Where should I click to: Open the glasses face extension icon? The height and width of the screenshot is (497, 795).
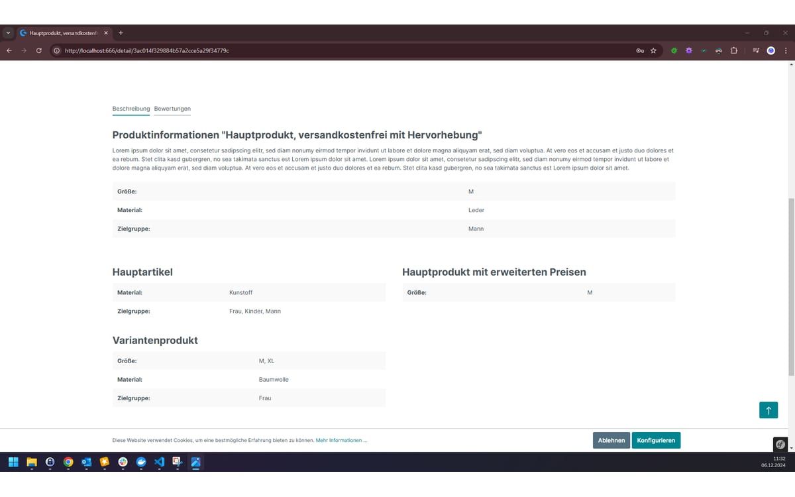pos(719,50)
